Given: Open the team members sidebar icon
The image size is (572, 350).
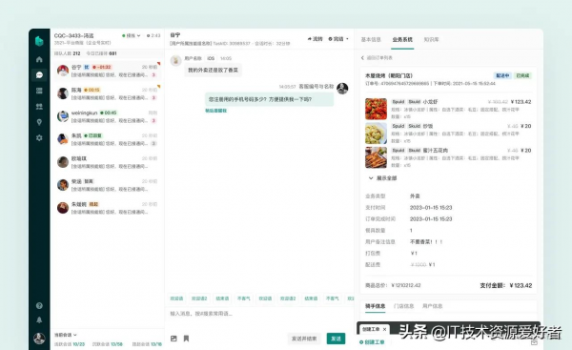Looking at the screenshot, I should tap(39, 106).
